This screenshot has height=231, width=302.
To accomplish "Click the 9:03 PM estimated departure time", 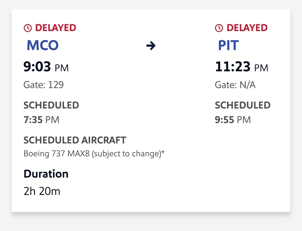I will [46, 67].
